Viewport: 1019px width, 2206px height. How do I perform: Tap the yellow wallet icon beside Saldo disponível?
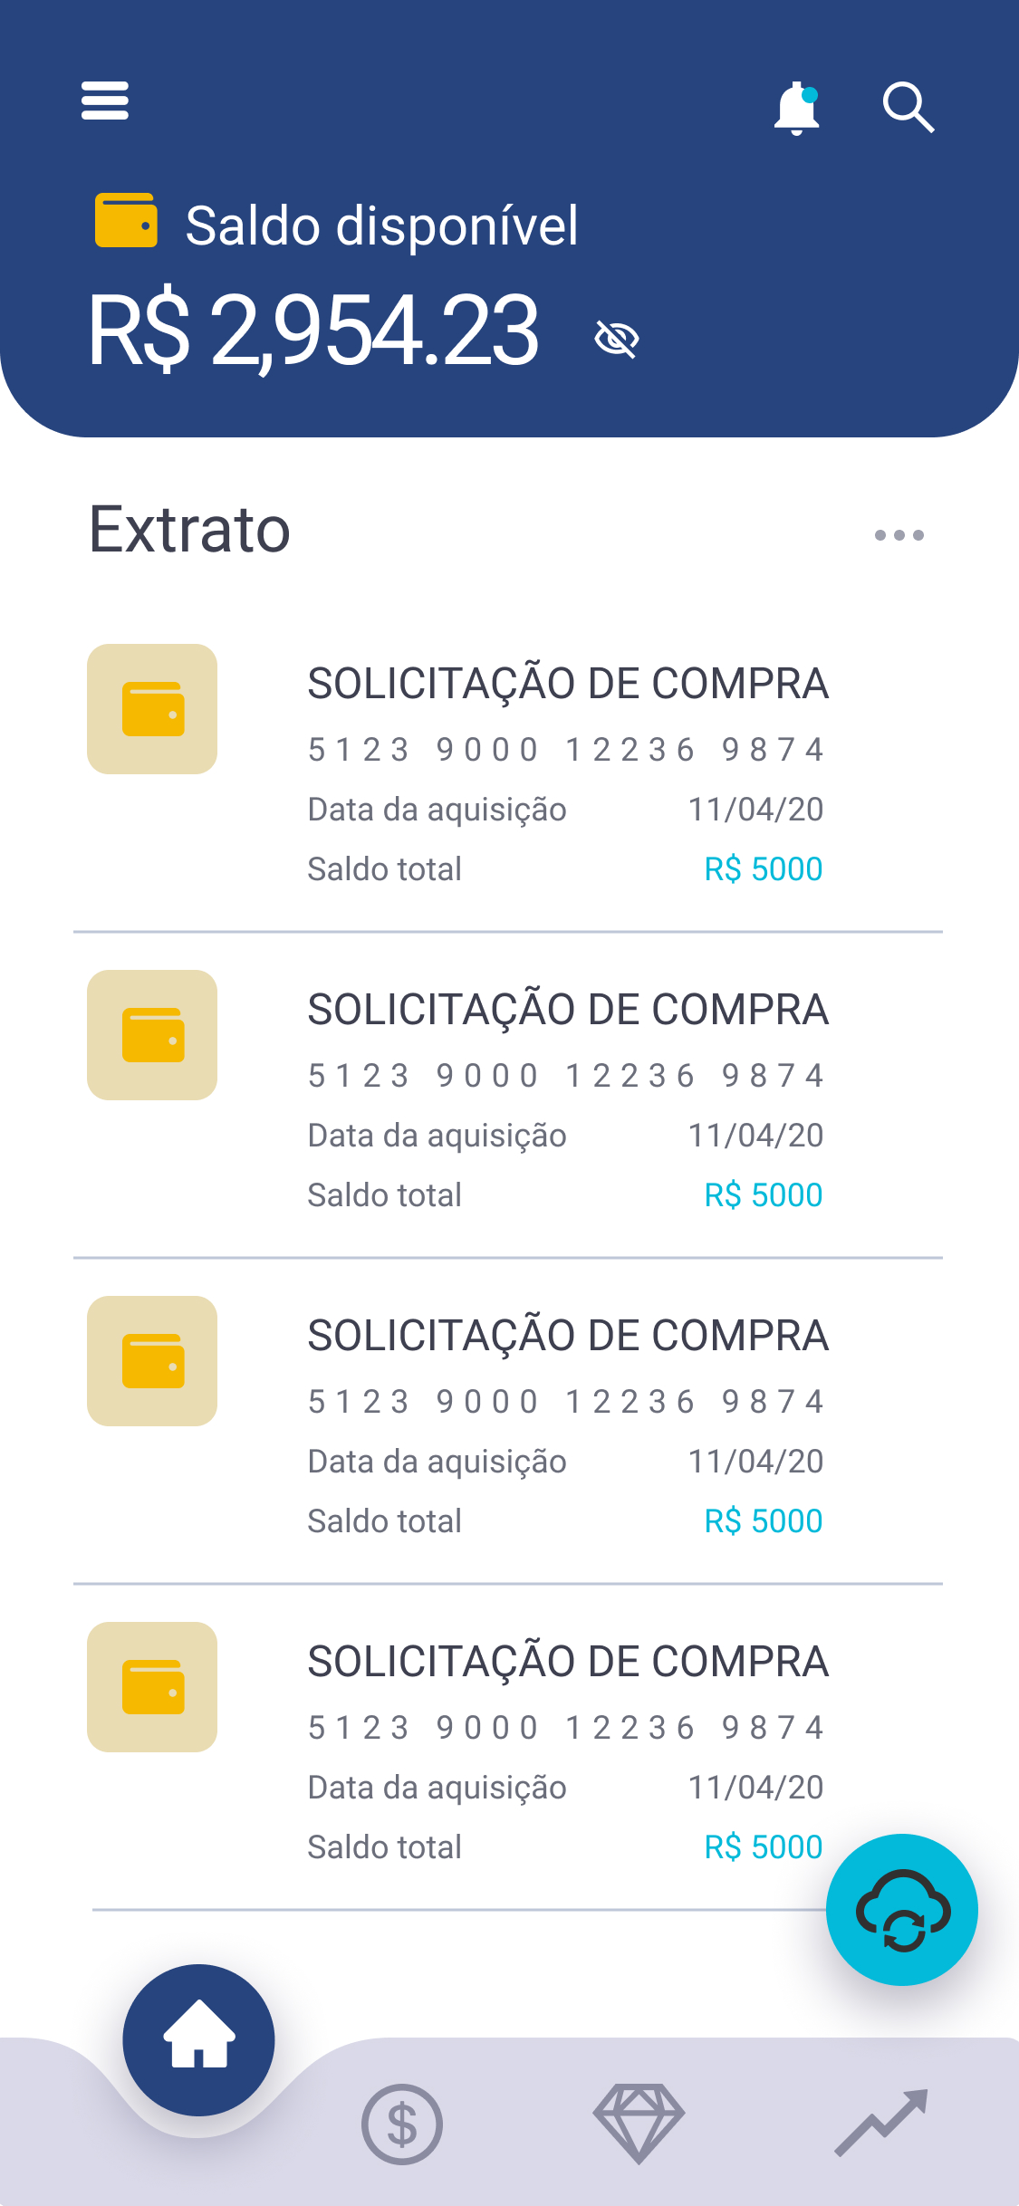click(x=126, y=220)
